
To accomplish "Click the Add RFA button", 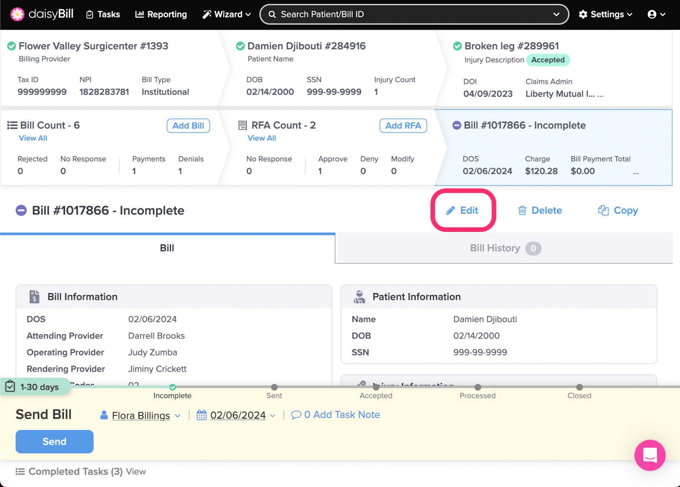I will [403, 126].
